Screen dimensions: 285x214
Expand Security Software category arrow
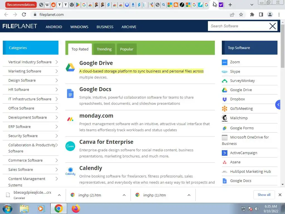pyautogui.click(x=56, y=136)
